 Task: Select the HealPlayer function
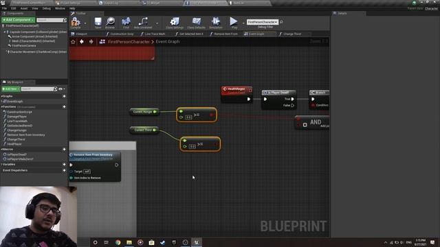point(14,144)
